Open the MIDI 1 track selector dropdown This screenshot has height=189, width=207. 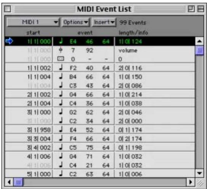33,22
